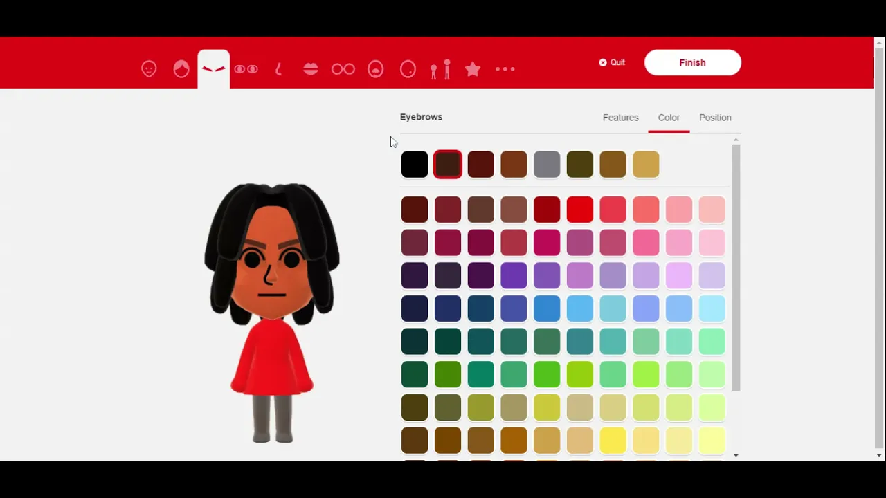
Task: Click the Eyebrows section heading
Action: pyautogui.click(x=421, y=117)
